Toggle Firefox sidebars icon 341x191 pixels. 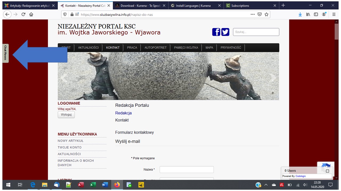coord(316,15)
